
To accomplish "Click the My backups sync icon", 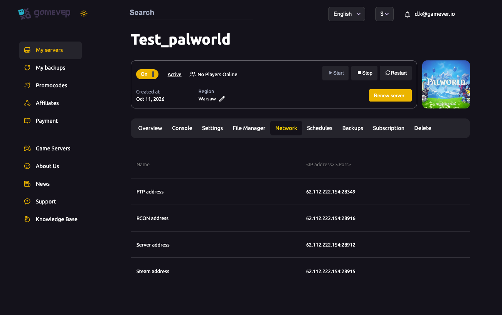I will 27,68.
